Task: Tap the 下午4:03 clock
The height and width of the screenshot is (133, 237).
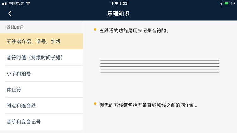Action: coord(119,3)
